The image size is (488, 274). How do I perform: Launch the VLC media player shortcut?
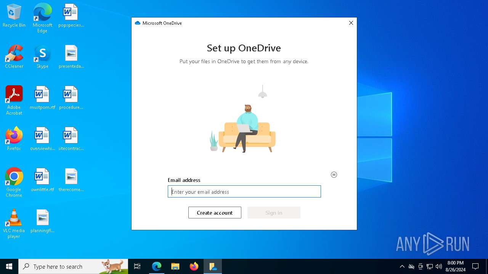[x=14, y=224]
